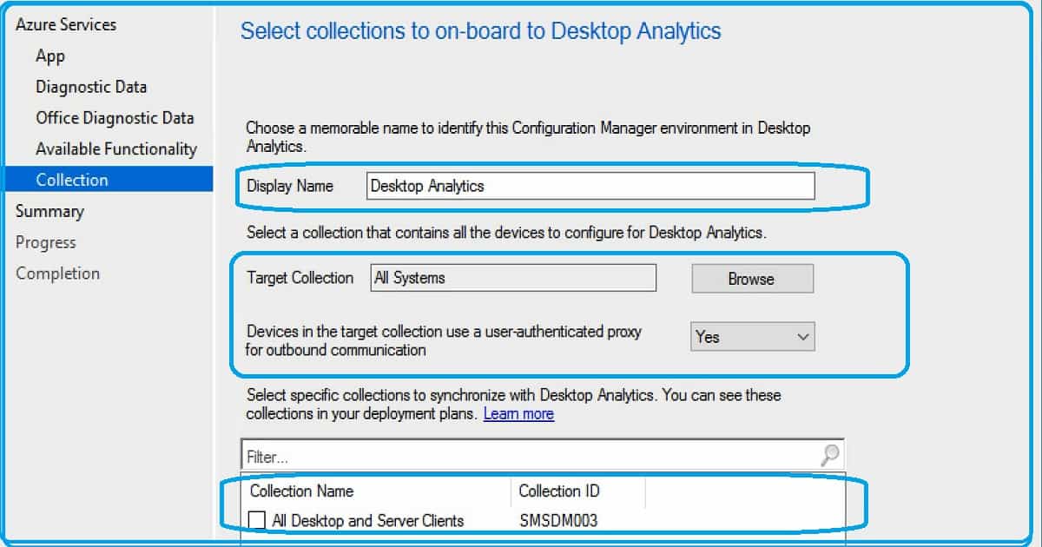Jump to the Summary step
The height and width of the screenshot is (547, 1042).
point(49,211)
